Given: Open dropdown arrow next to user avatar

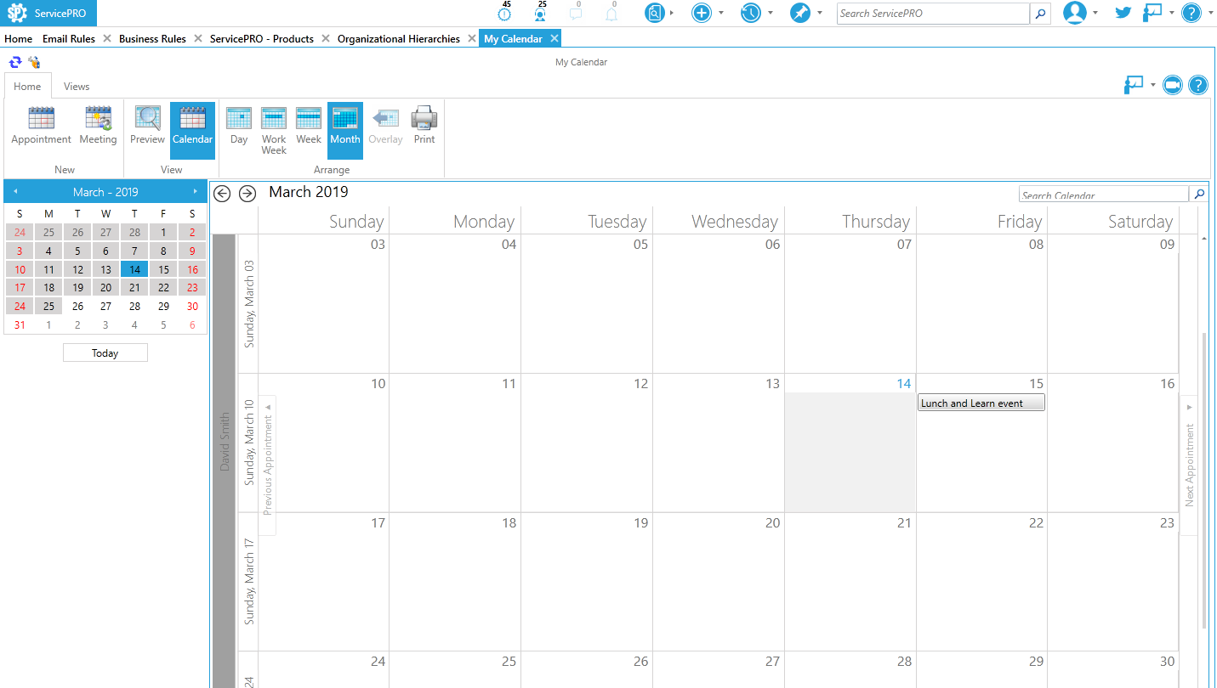Looking at the screenshot, I should (x=1095, y=13).
